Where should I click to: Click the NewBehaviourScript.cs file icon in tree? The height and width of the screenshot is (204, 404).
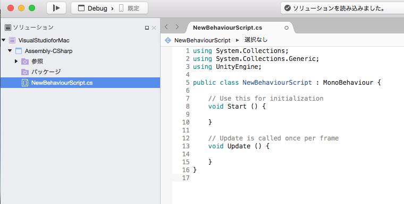pos(25,83)
